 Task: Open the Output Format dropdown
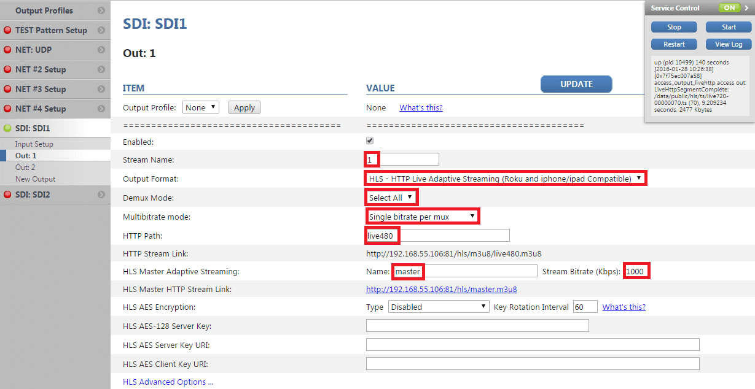(506, 179)
